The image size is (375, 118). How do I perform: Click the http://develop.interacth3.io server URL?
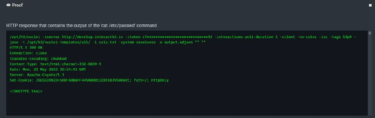[92, 37]
